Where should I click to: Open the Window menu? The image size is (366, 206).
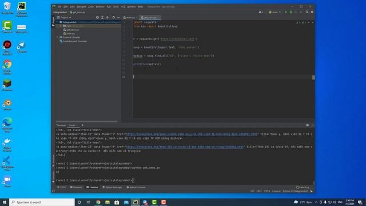(132, 7)
